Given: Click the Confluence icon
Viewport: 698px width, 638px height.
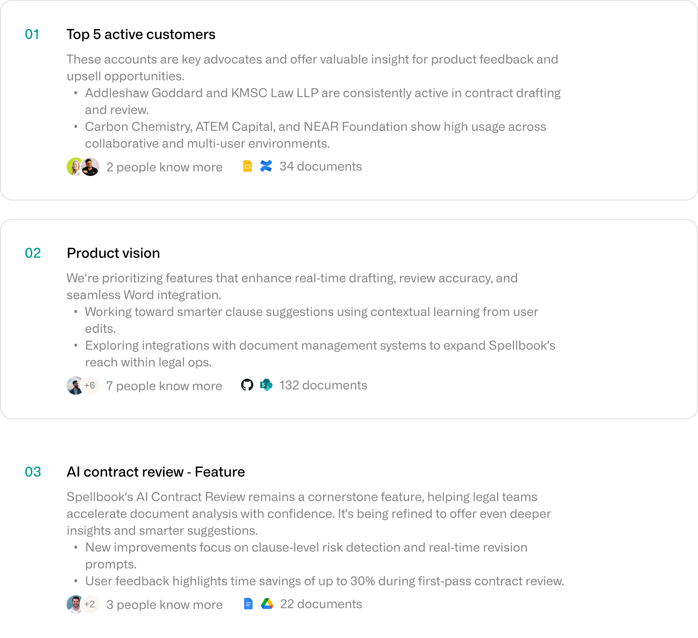Looking at the screenshot, I should click(x=266, y=166).
